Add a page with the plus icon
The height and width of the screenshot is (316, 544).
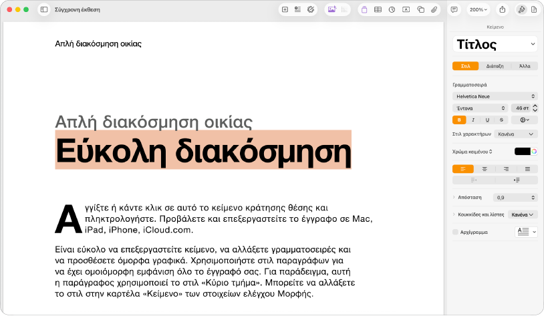click(285, 10)
